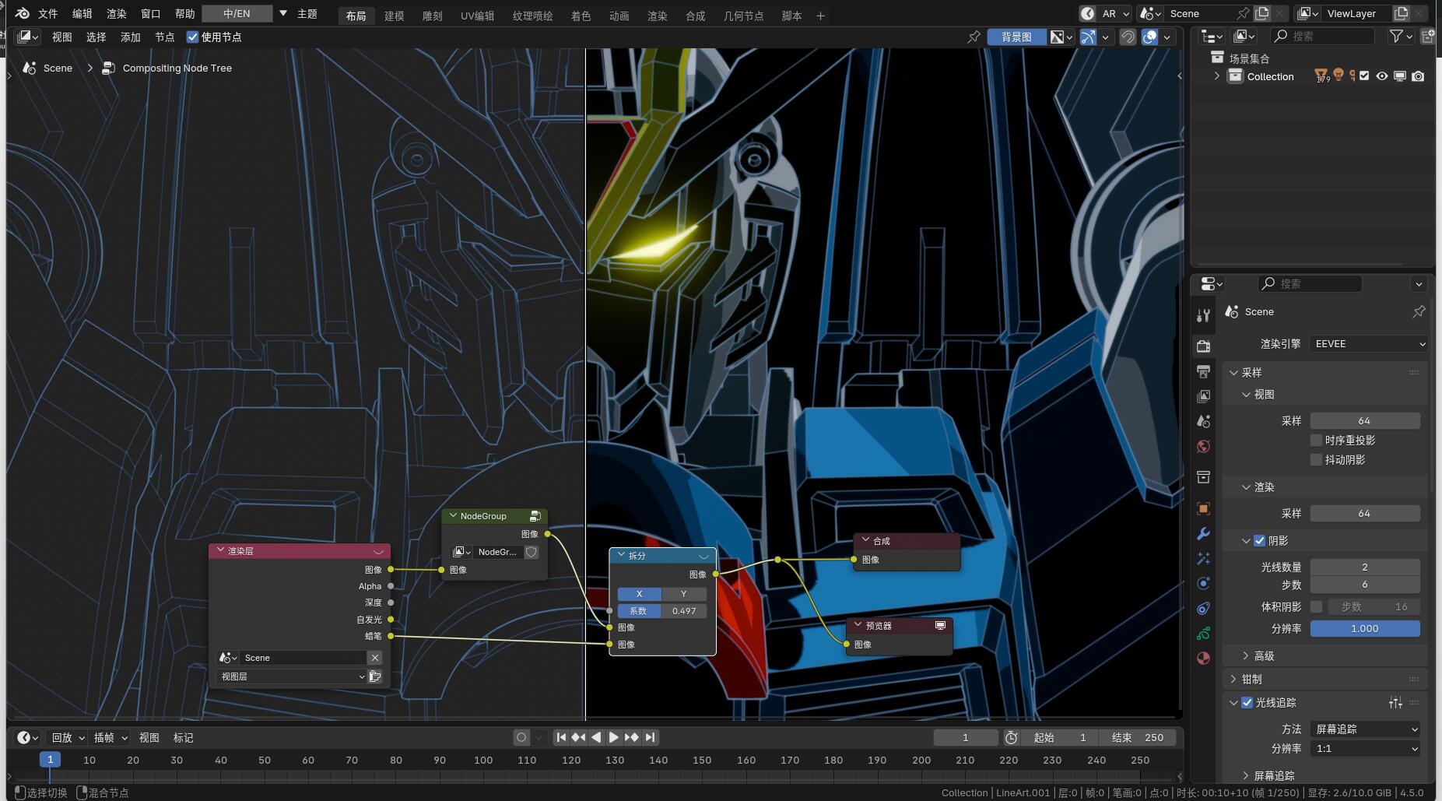Click the pin icon in node editor header

(974, 37)
